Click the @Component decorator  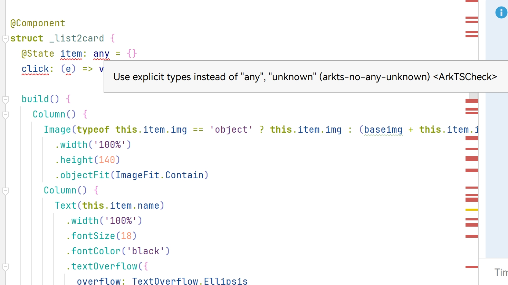point(38,23)
